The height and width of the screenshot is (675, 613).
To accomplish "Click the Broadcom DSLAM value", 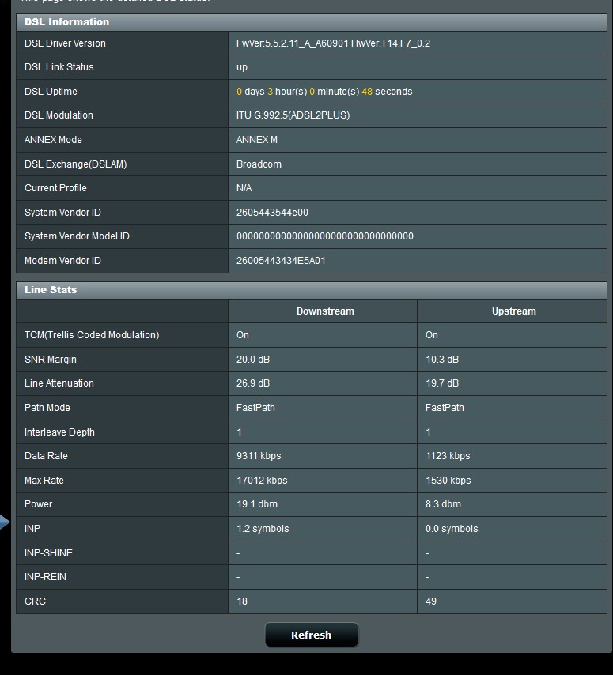I will 259,164.
